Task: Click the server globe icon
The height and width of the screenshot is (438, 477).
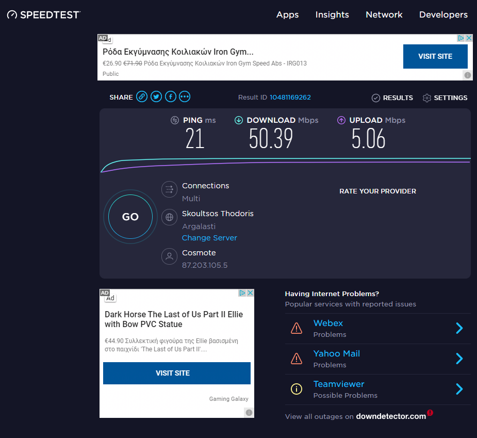Action: pyautogui.click(x=169, y=217)
